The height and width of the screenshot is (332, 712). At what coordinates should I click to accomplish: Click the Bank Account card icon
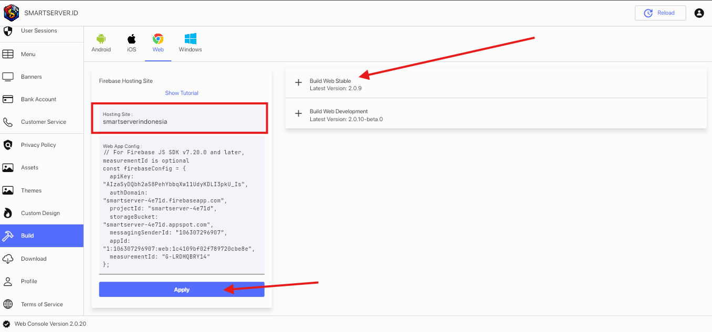8,99
